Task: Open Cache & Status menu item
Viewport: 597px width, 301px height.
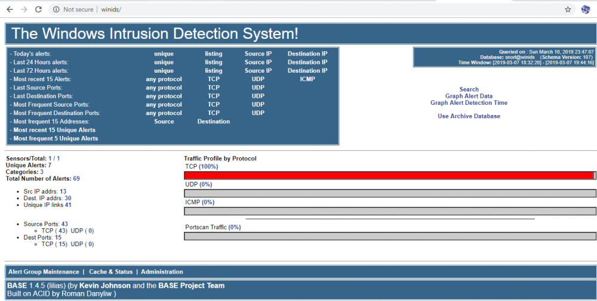Action: pyautogui.click(x=110, y=272)
